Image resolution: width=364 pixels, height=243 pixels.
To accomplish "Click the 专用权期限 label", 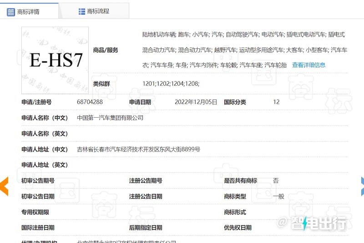I will coord(35,212).
